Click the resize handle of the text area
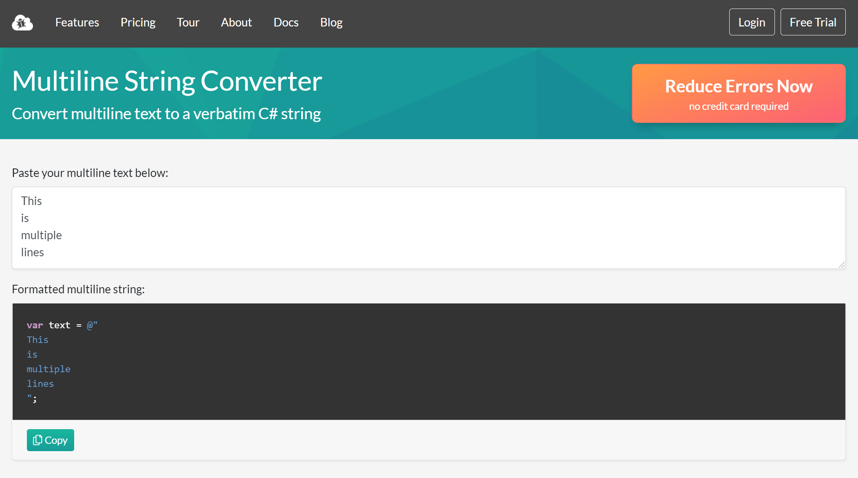858x478 pixels. [842, 264]
